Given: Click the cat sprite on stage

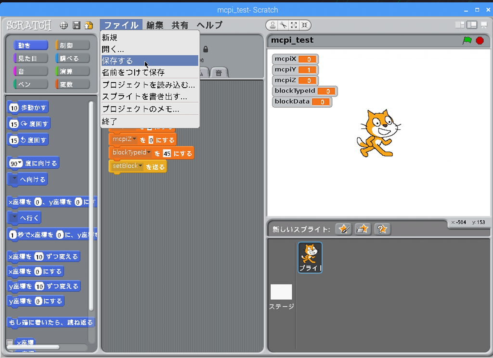Looking at the screenshot, I should tap(378, 133).
